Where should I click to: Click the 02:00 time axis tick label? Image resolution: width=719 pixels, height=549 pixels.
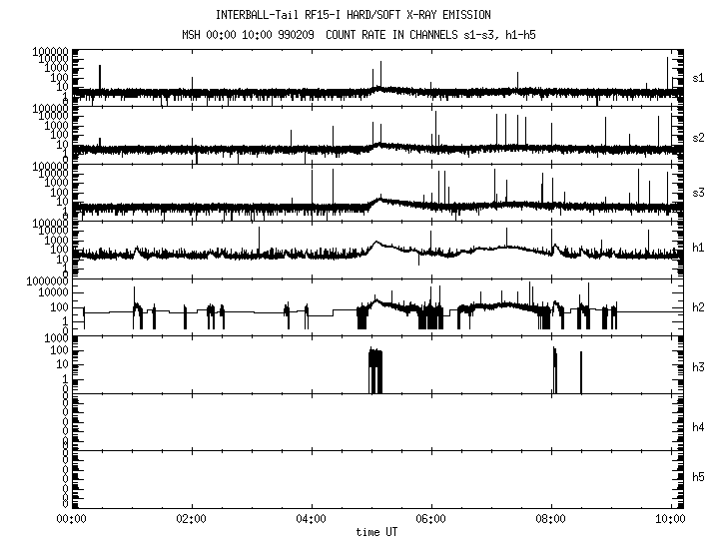tap(191, 520)
